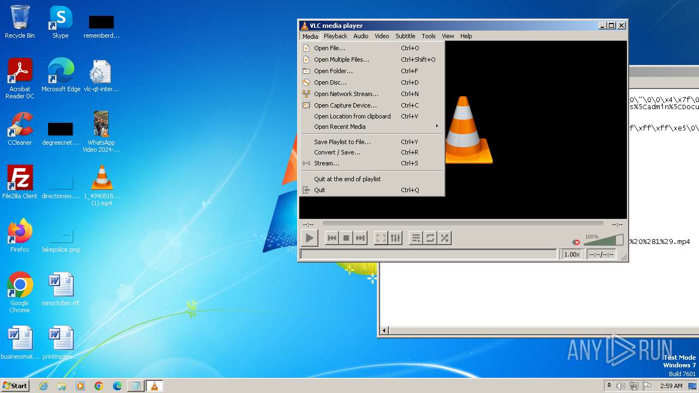
Task: Select Save Playlist to File...
Action: [372, 142]
